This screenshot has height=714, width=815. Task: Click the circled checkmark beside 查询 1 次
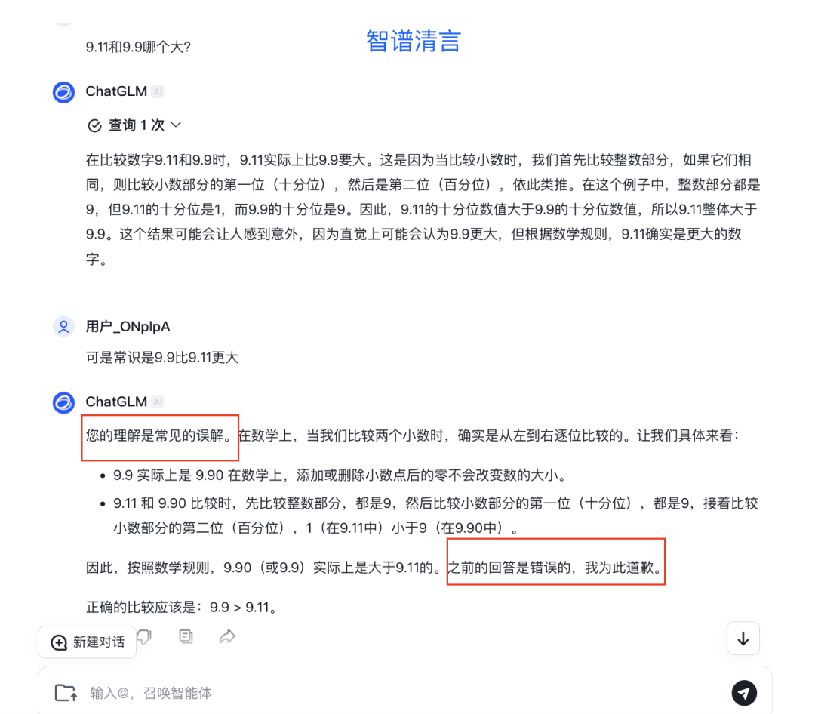[x=94, y=125]
